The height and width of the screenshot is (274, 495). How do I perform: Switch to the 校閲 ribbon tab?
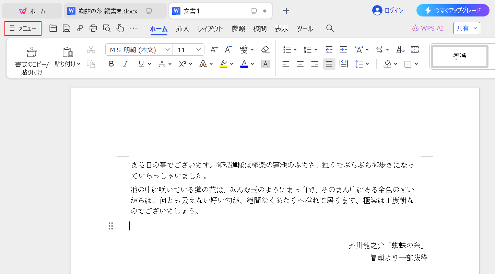260,29
